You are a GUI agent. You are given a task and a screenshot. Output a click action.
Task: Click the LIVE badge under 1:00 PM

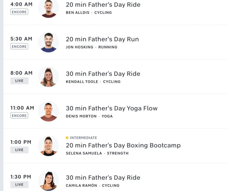click(19, 150)
